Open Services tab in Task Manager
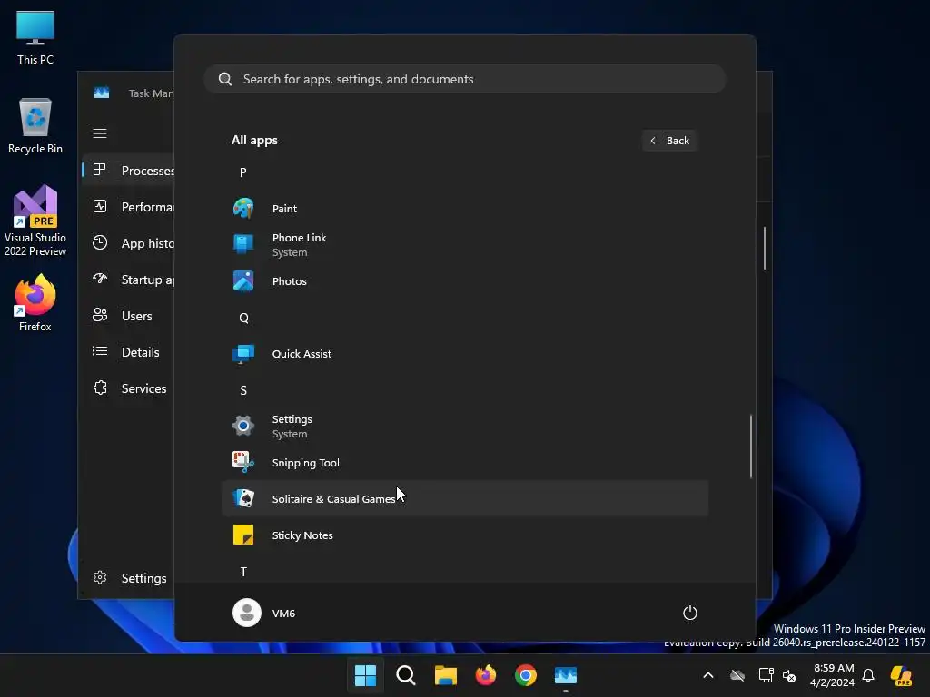930x697 pixels. coord(128,388)
